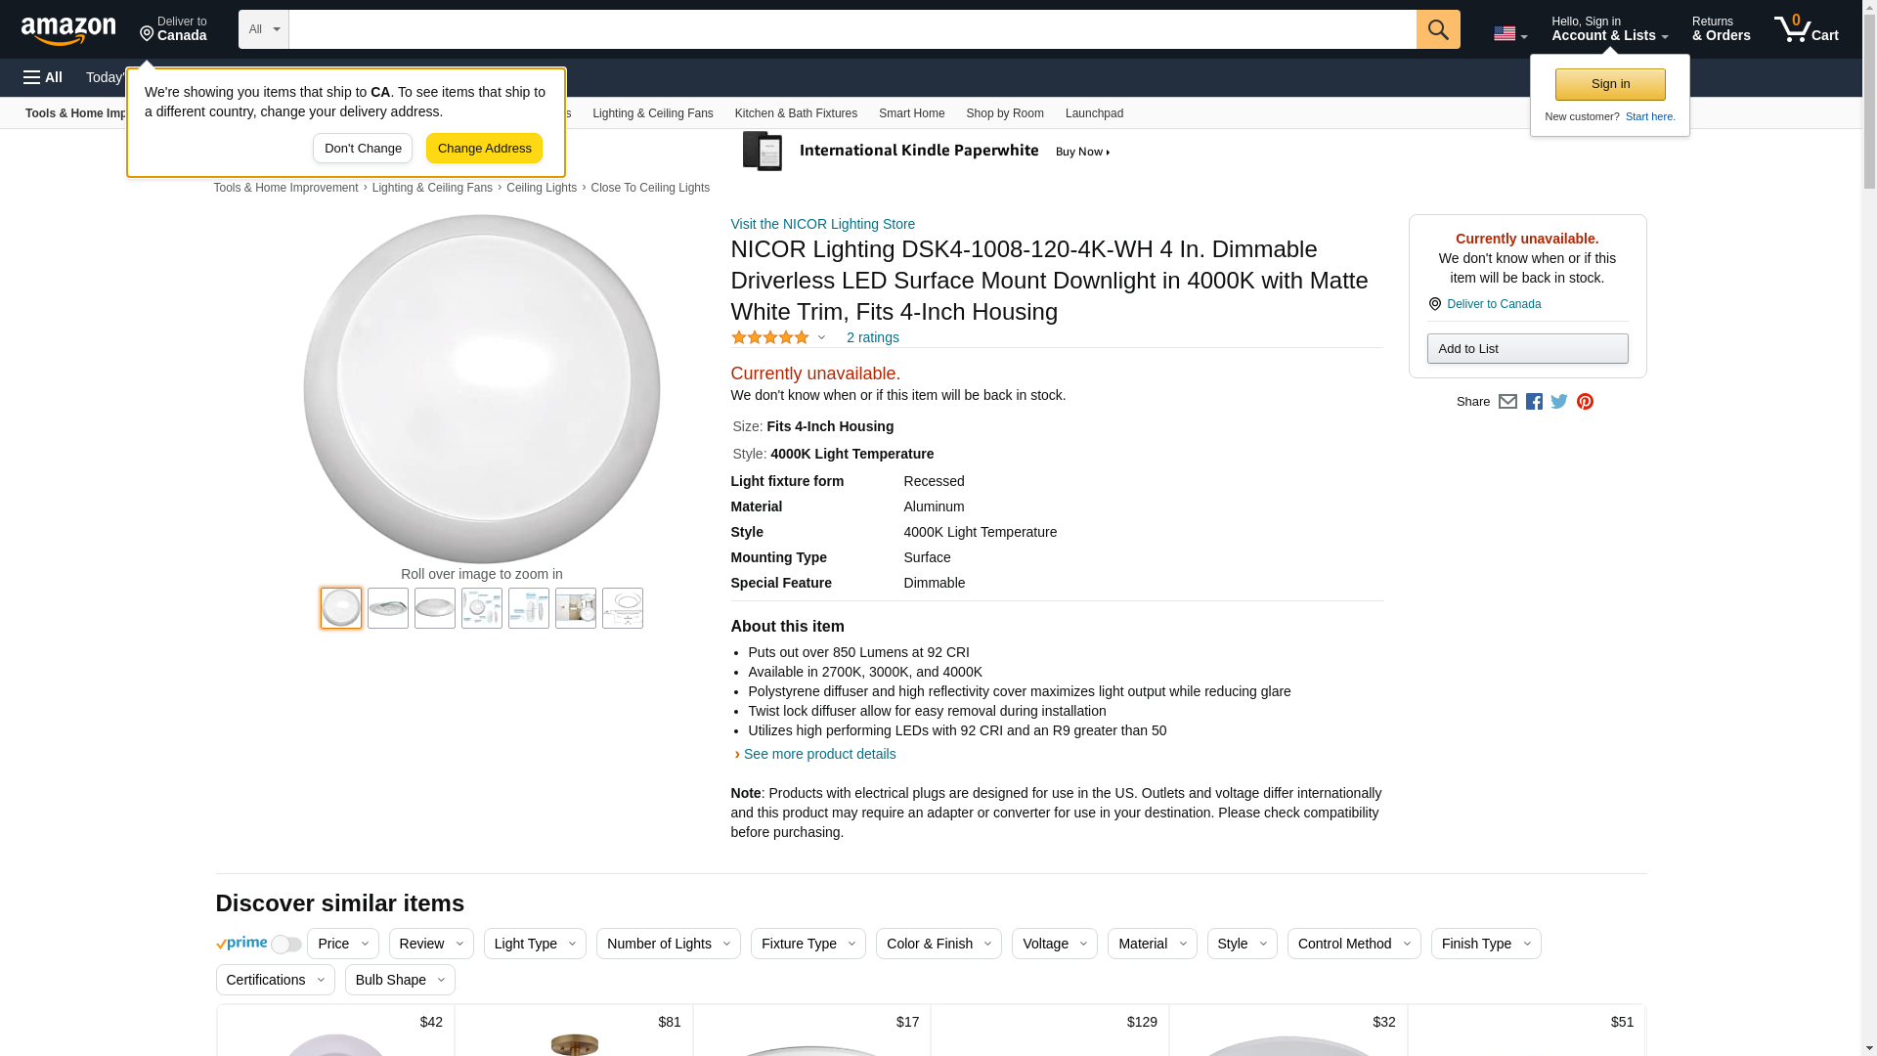Open the 2 ratings link
Image resolution: width=1877 pixels, height=1056 pixels.
coord(872,337)
